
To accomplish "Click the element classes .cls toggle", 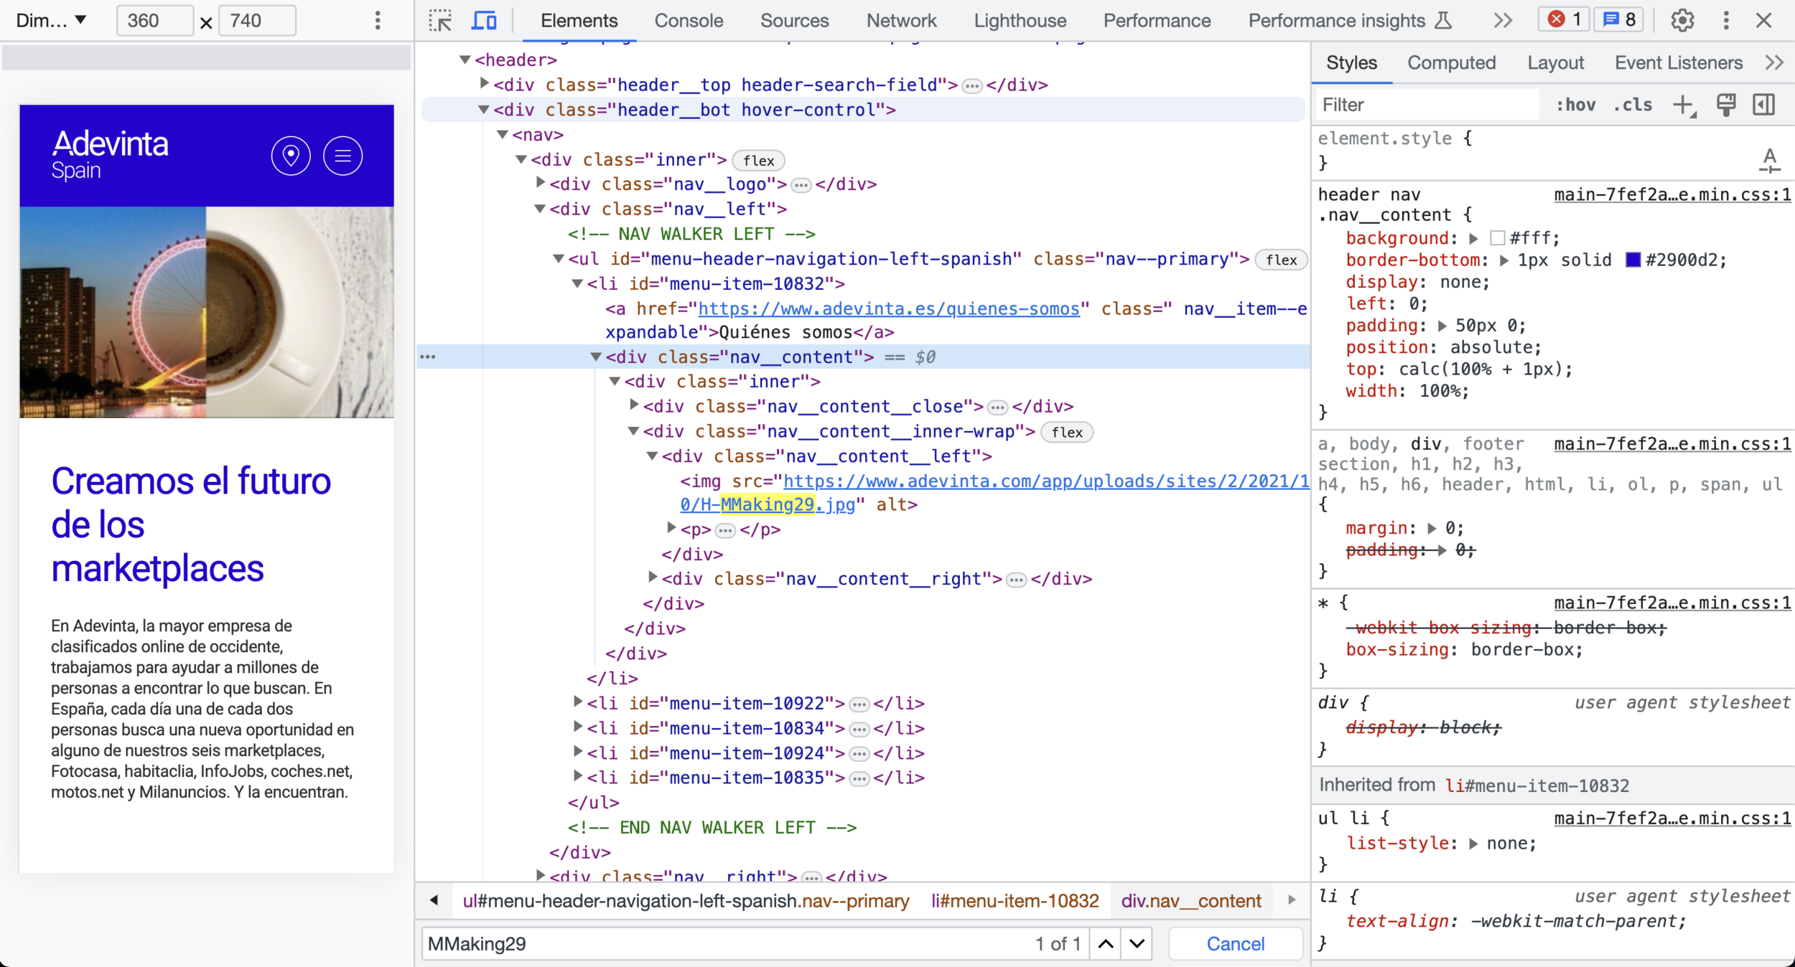I will pyautogui.click(x=1633, y=105).
